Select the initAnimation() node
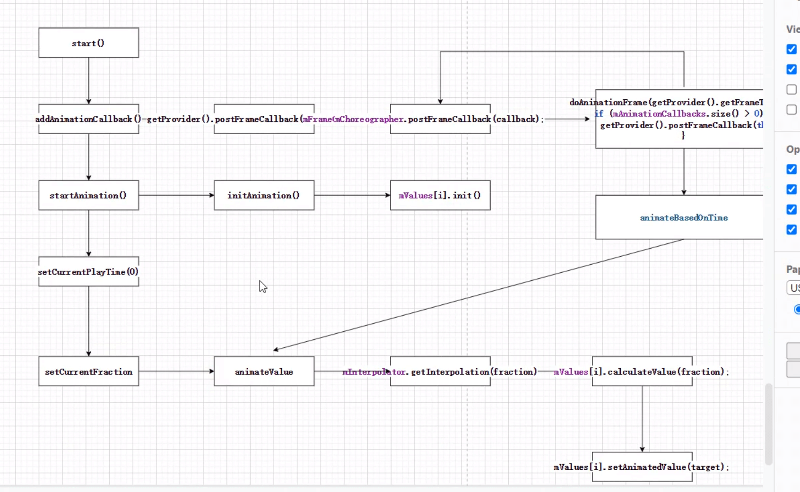Screen dimensions: 800x492 264,195
